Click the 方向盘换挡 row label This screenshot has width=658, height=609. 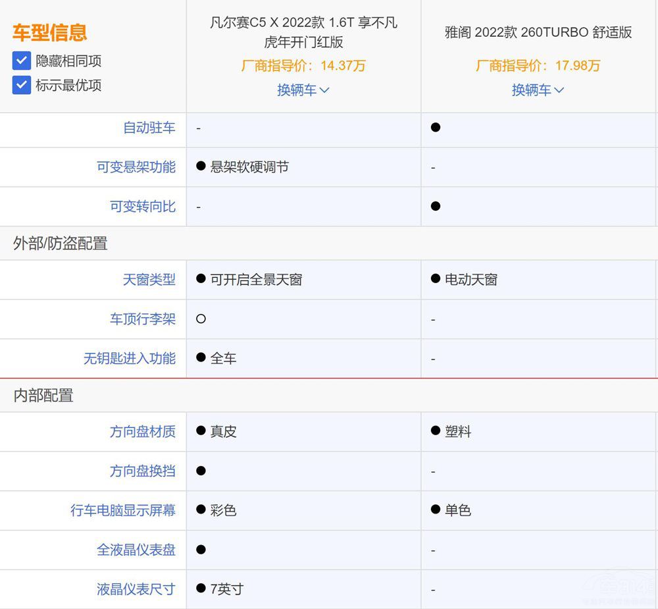coord(143,471)
